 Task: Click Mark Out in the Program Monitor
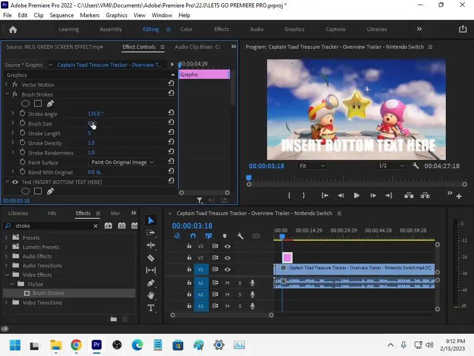tap(304, 196)
